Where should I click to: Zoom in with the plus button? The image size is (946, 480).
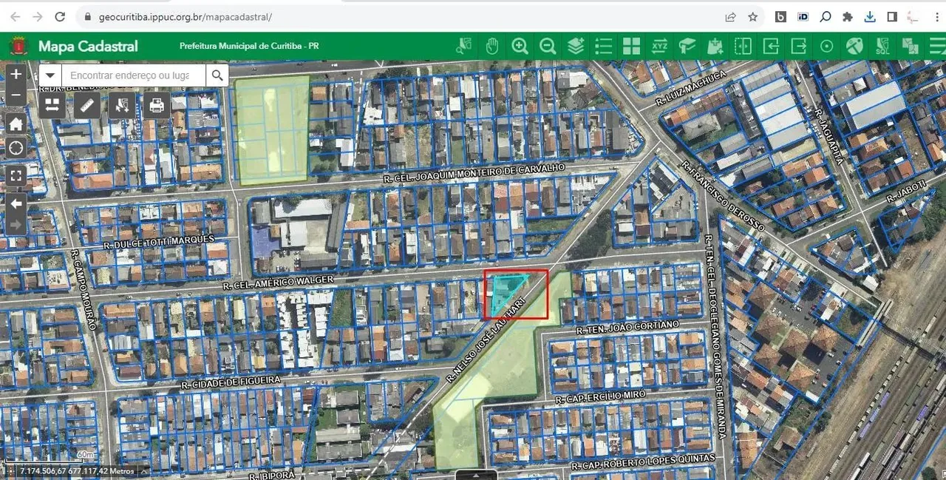[16, 75]
